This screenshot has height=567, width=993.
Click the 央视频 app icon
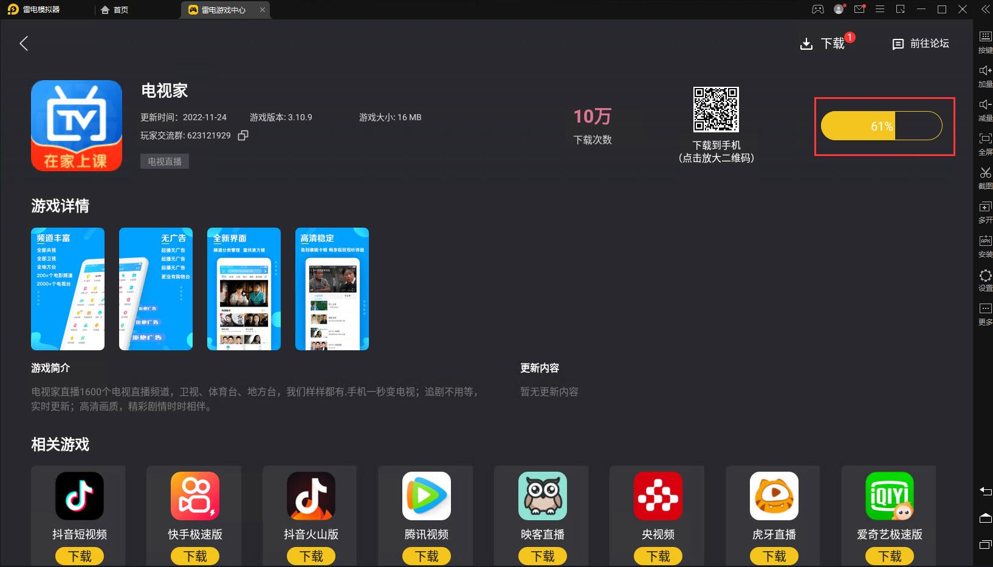click(x=658, y=496)
